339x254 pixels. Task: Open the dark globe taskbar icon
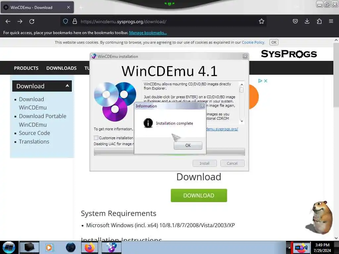coord(71,247)
